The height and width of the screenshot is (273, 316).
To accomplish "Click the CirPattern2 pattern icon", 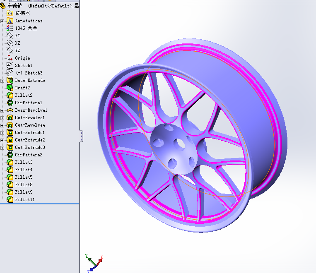I will [x=10, y=155].
